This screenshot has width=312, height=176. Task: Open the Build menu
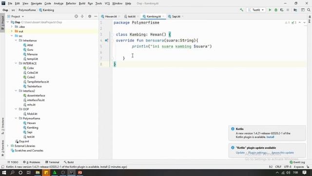coord(82,3)
